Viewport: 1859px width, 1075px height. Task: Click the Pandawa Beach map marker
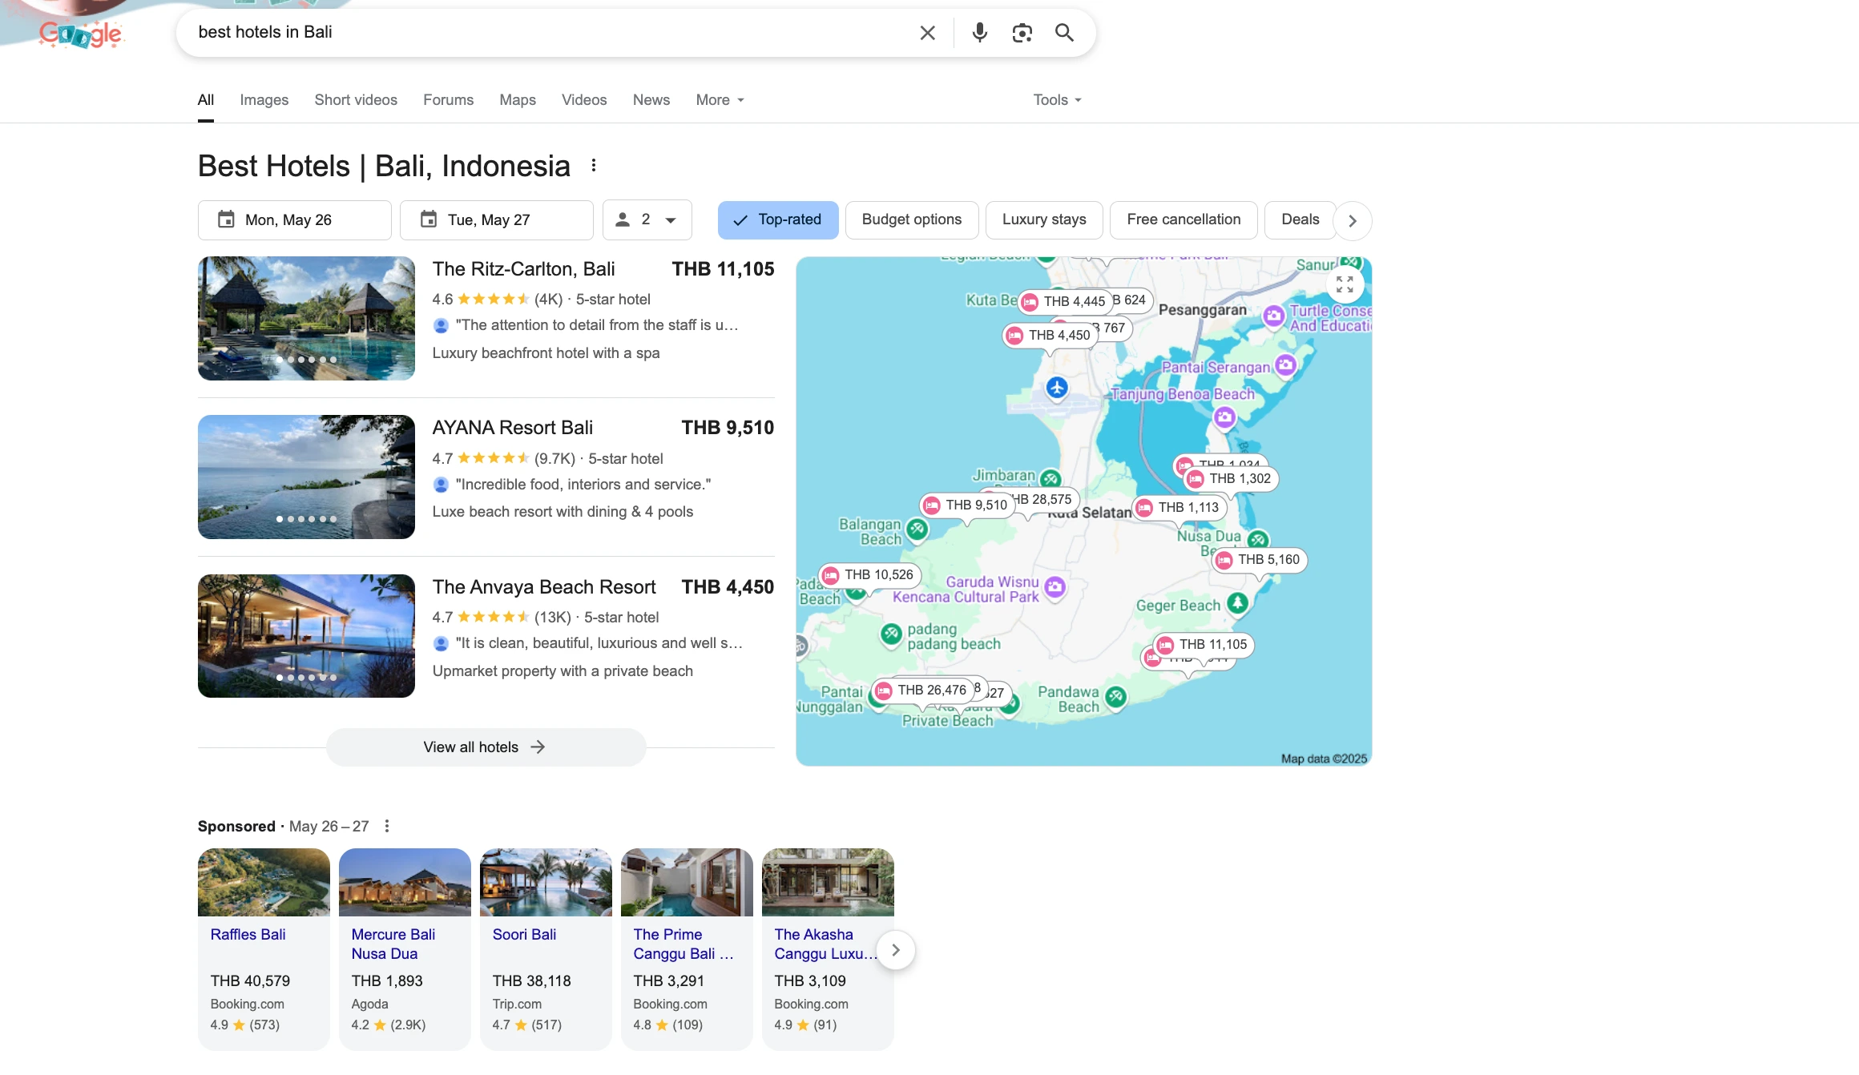[x=1115, y=697]
